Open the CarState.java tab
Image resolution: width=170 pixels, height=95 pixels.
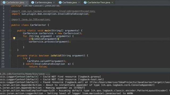[70, 2]
